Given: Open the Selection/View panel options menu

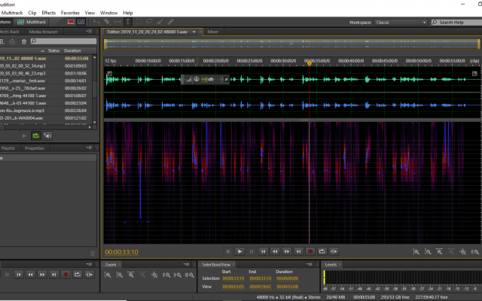Looking at the screenshot, I should click(310, 264).
